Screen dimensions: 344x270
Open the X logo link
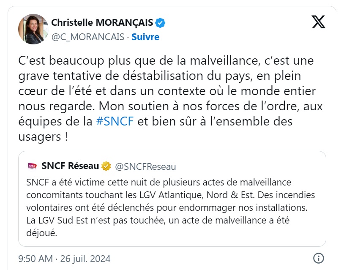(318, 22)
